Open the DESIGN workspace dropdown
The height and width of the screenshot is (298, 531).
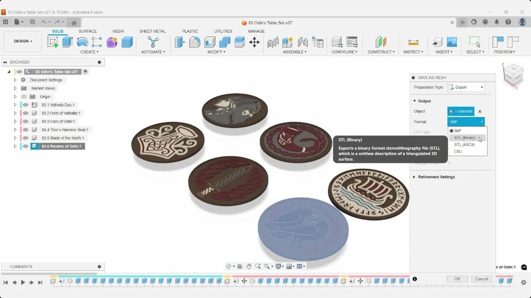tap(23, 41)
